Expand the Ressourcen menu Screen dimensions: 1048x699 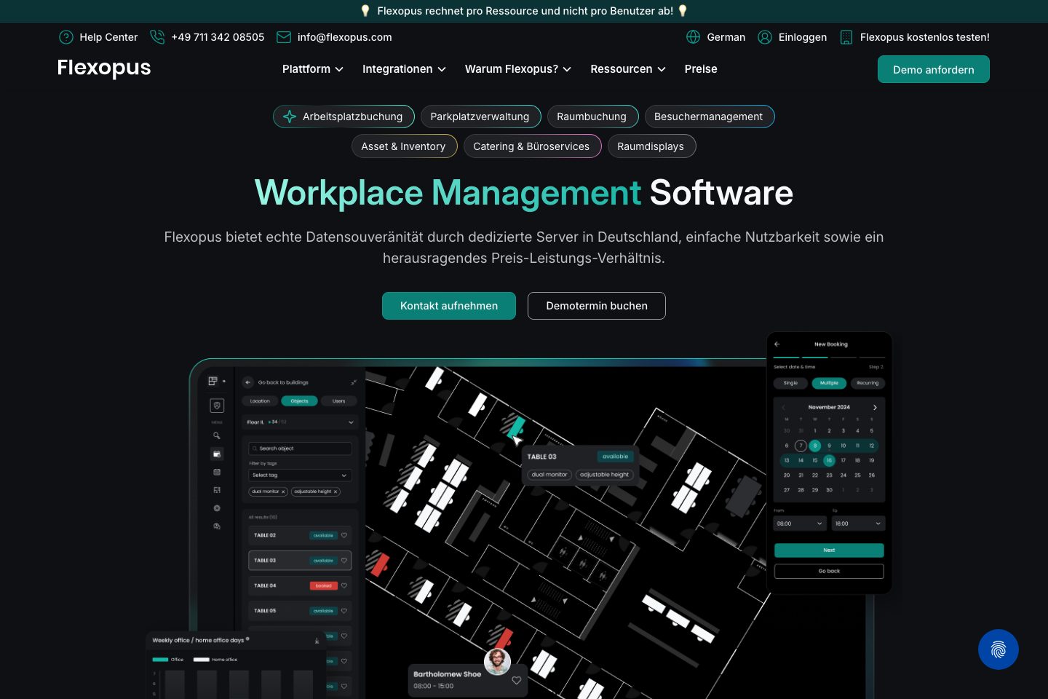coord(628,69)
